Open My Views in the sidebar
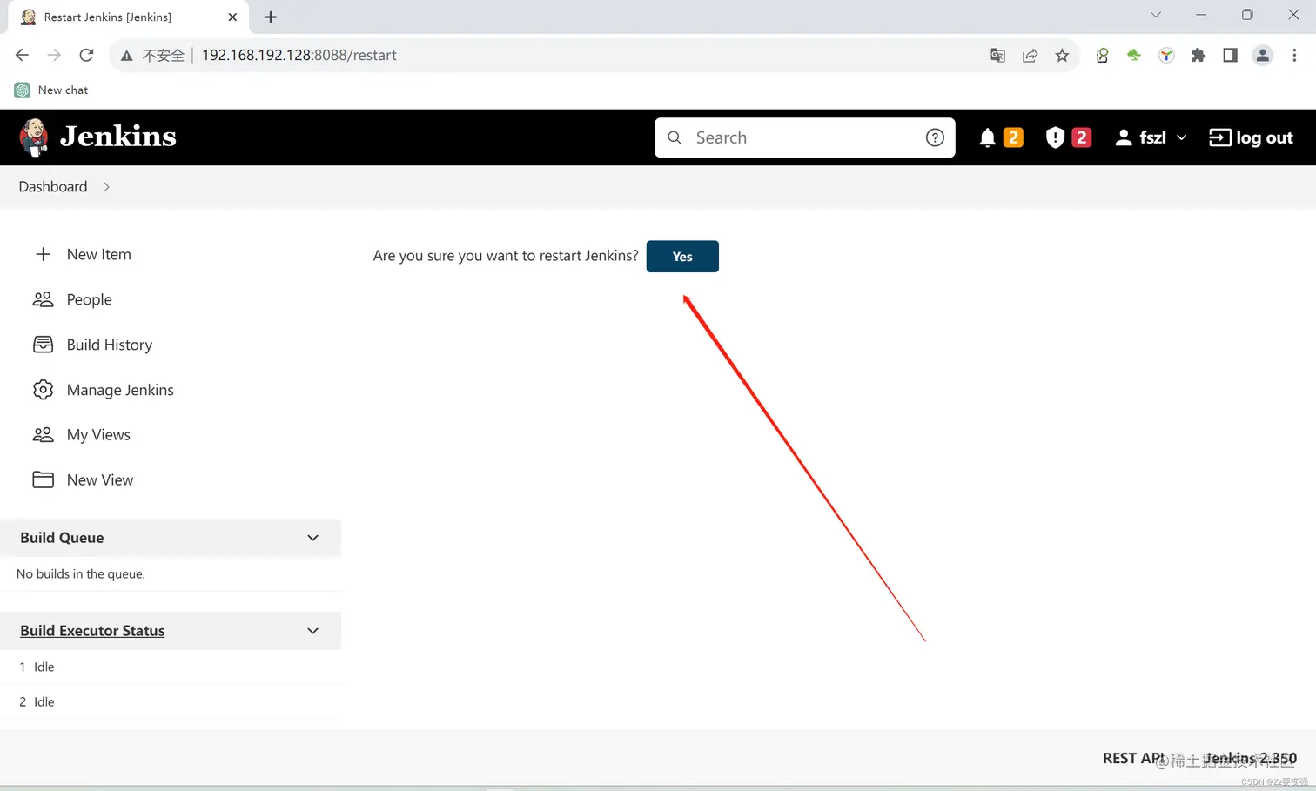1316x791 pixels. click(98, 435)
